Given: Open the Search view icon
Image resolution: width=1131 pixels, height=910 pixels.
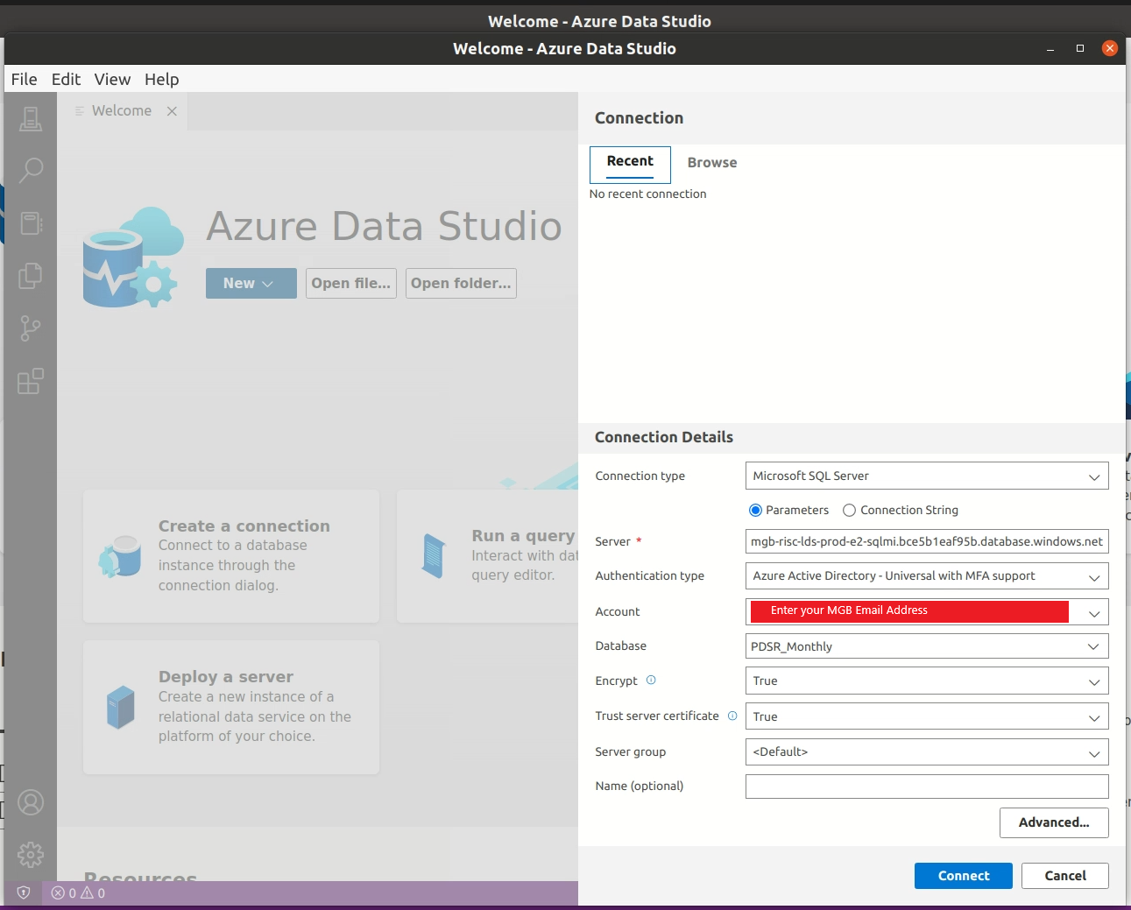Looking at the screenshot, I should pyautogui.click(x=31, y=170).
